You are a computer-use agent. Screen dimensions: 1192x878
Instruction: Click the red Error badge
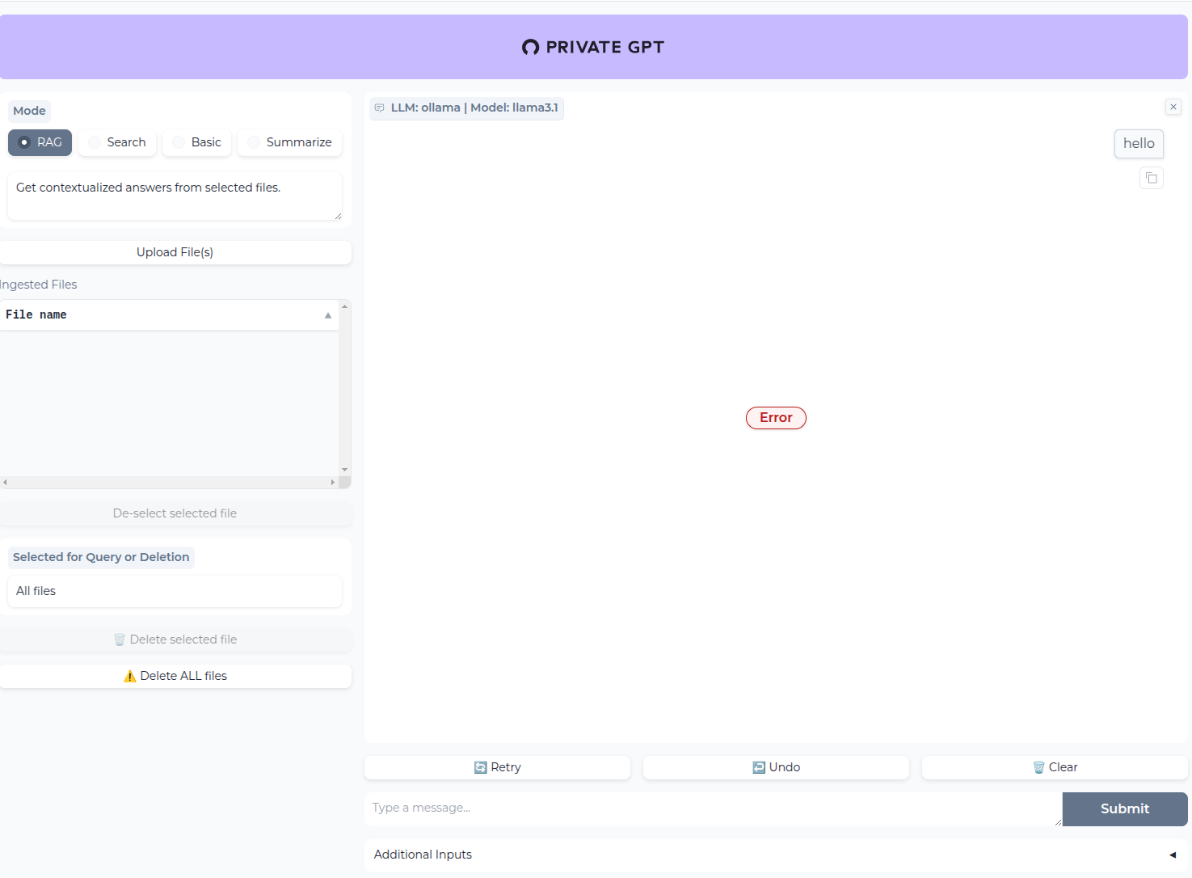tap(776, 418)
